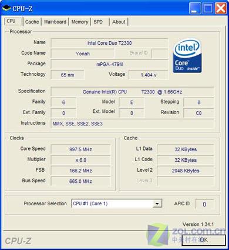Click the Code Name value Yonah
229x250 pixels.
coord(82,54)
